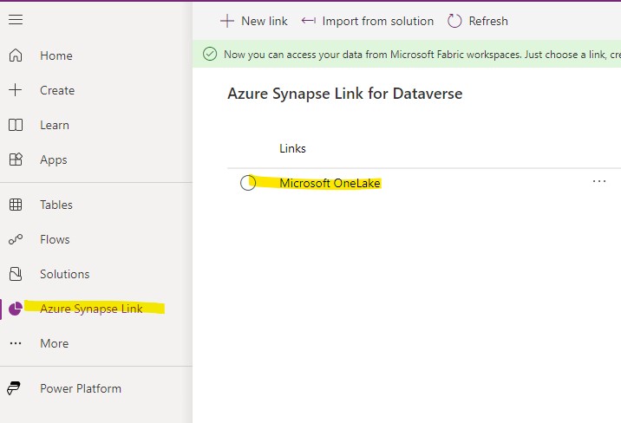This screenshot has width=621, height=423.
Task: Click the Home house icon
Action: click(x=16, y=55)
